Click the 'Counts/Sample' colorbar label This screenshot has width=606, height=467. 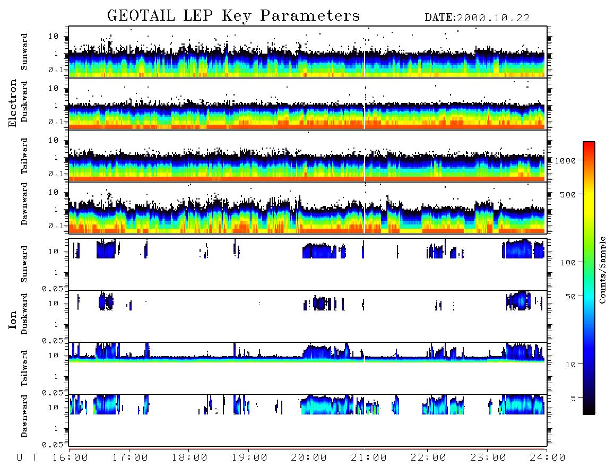tap(602, 270)
